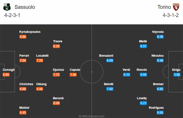
Task: Select Müldür's 6.45 rating badge
Action: [23, 113]
